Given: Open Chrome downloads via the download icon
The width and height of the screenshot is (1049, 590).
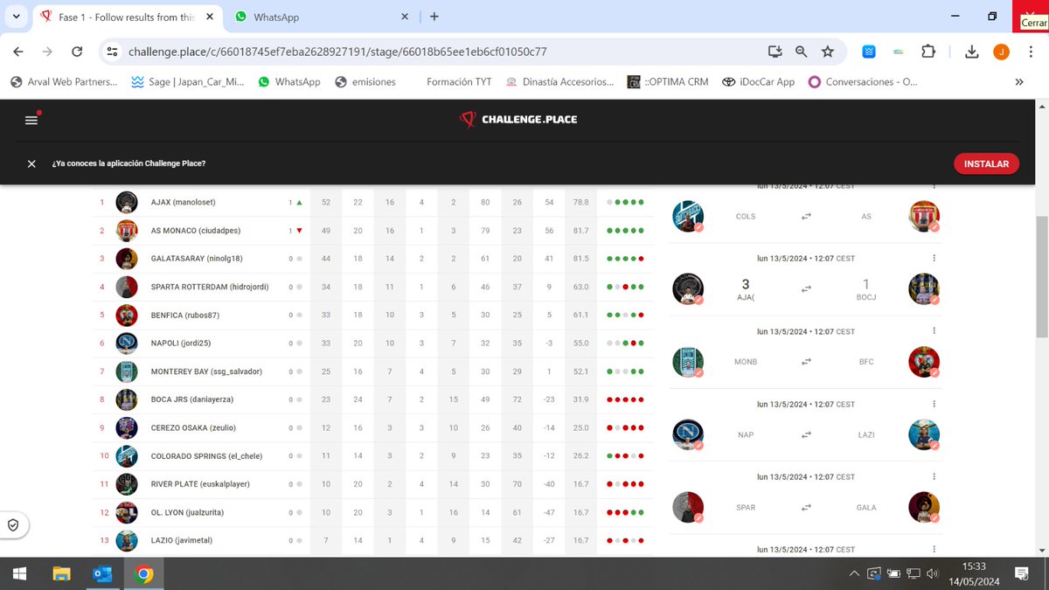Looking at the screenshot, I should (971, 52).
